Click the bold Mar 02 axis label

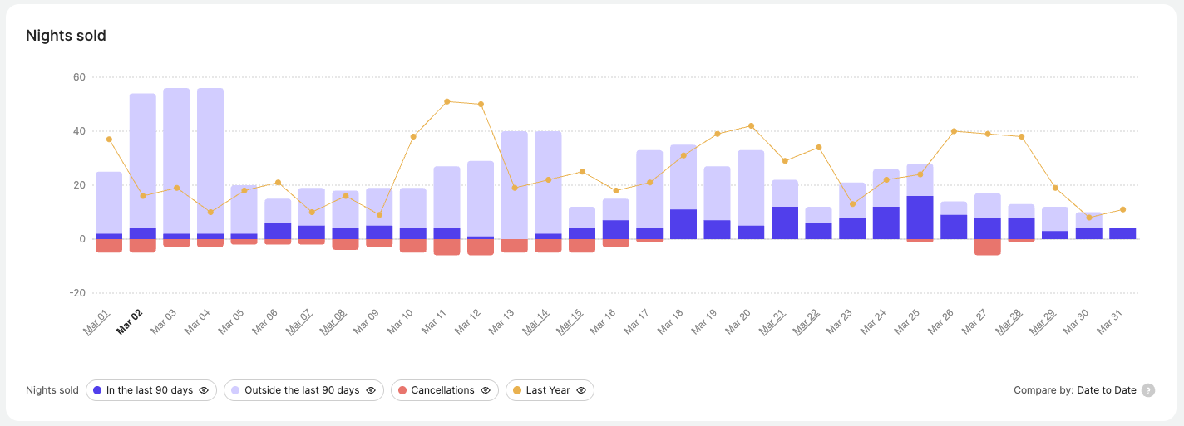130,322
